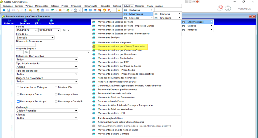Open the Utilitários menu
The height and width of the screenshot is (138, 258).
[140, 6]
